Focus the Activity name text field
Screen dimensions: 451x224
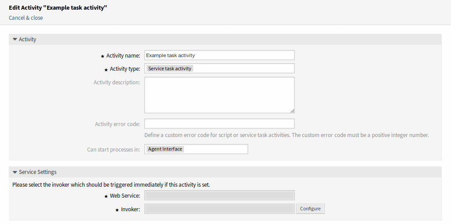pyautogui.click(x=219, y=55)
